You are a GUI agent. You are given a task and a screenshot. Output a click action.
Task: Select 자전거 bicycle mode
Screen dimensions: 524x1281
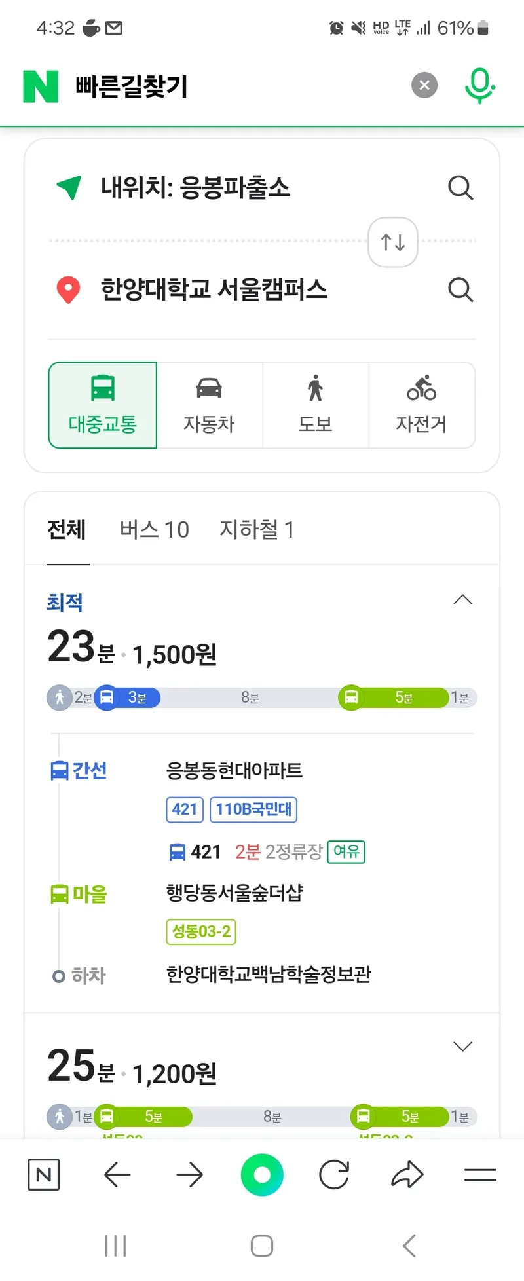[x=422, y=405]
